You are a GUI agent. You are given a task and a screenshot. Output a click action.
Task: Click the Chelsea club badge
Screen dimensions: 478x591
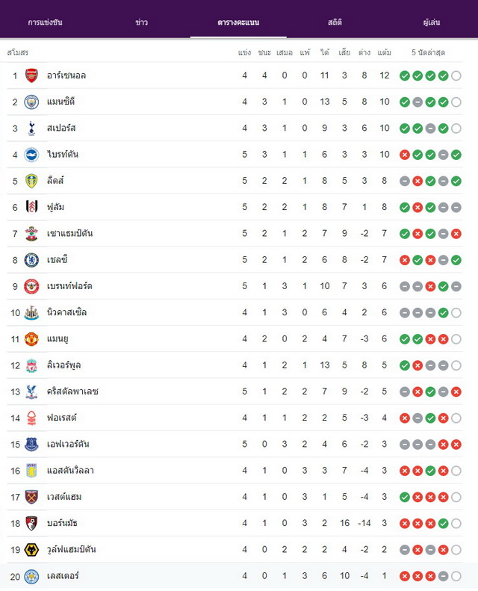pyautogui.click(x=31, y=260)
